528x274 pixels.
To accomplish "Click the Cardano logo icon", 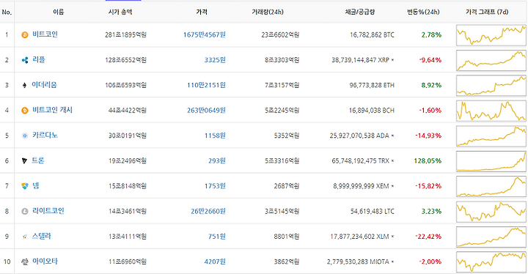I will point(25,136).
